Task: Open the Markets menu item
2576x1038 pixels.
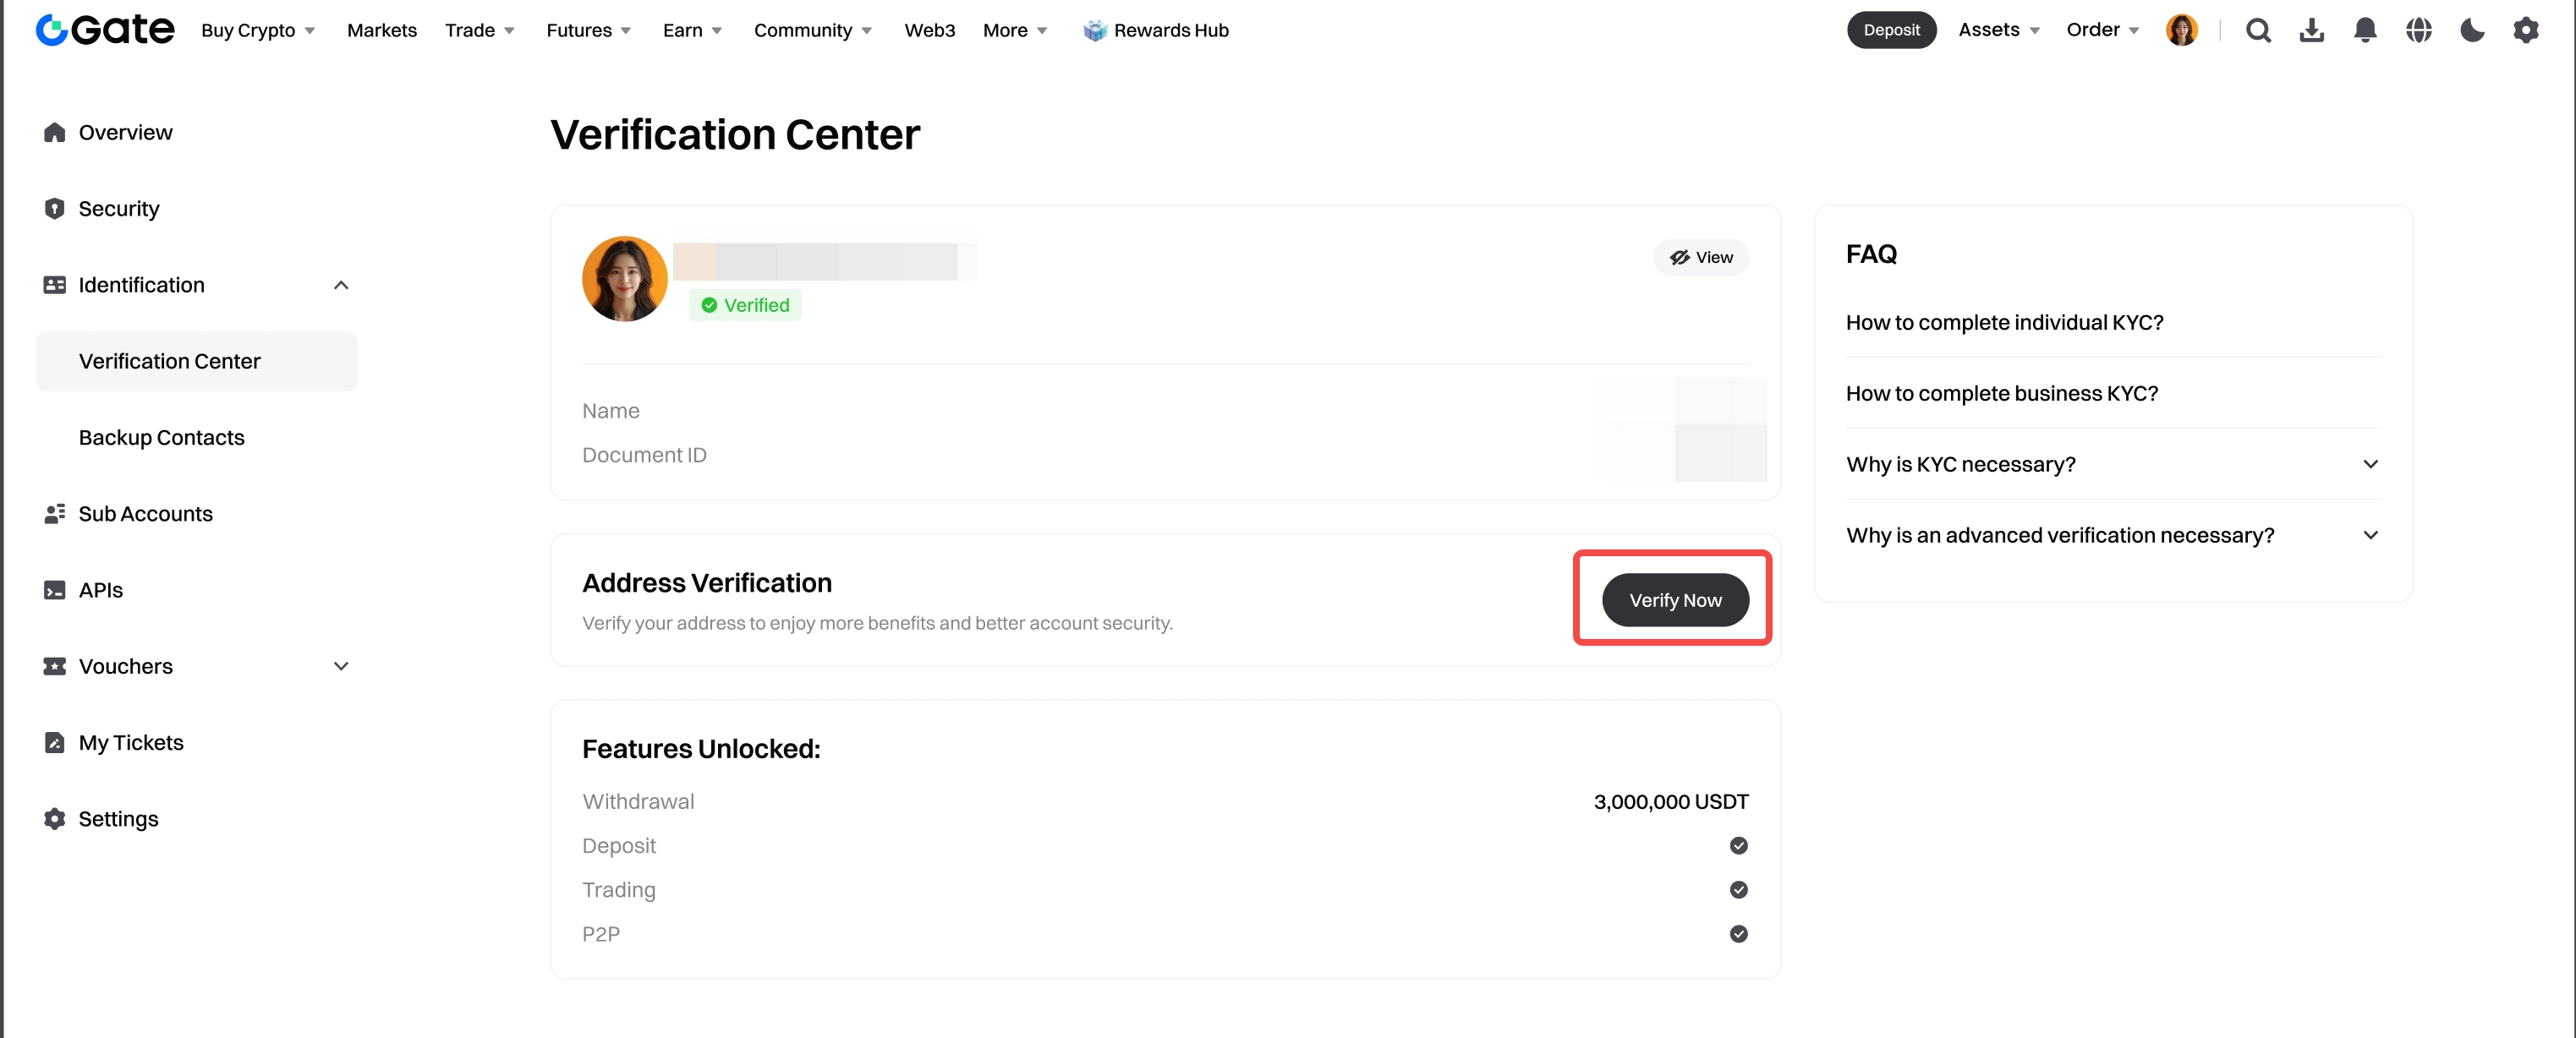Action: [x=381, y=31]
